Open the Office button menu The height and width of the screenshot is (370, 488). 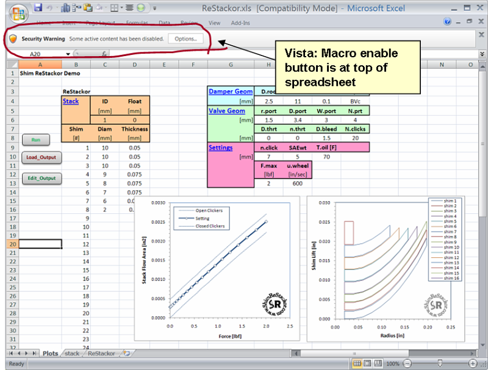[x=18, y=13]
